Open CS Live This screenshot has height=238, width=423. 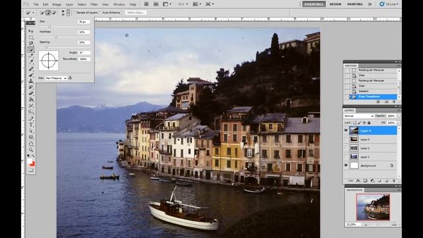[389, 5]
